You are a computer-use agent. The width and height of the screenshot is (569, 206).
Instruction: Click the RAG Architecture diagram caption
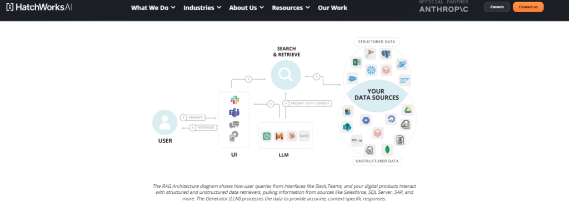[x=284, y=192]
